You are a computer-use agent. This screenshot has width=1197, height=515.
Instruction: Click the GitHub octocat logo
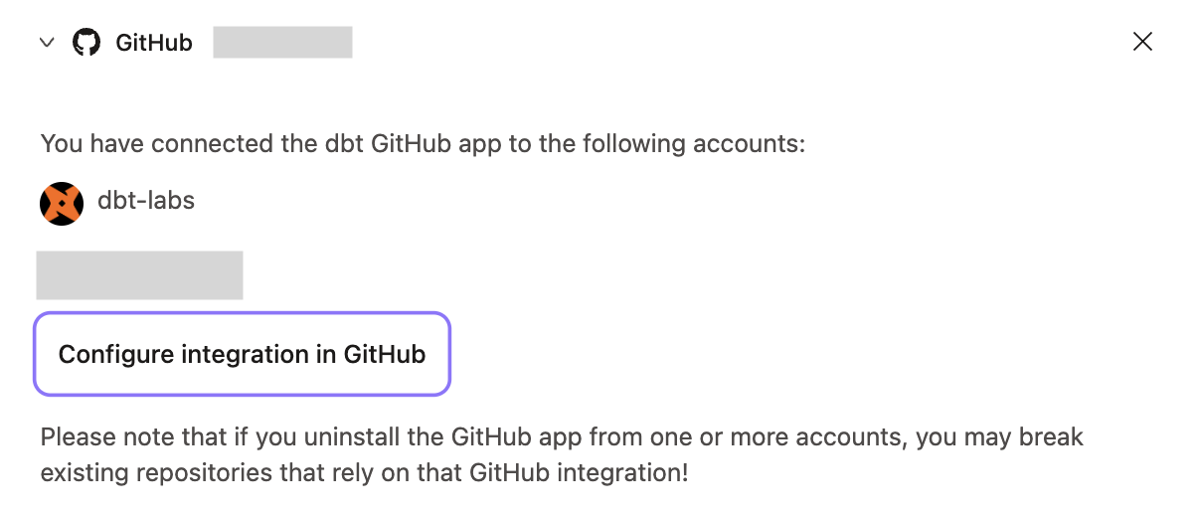[86, 43]
